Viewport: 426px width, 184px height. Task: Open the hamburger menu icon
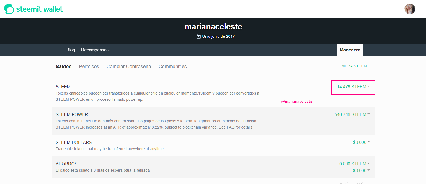[x=420, y=9]
